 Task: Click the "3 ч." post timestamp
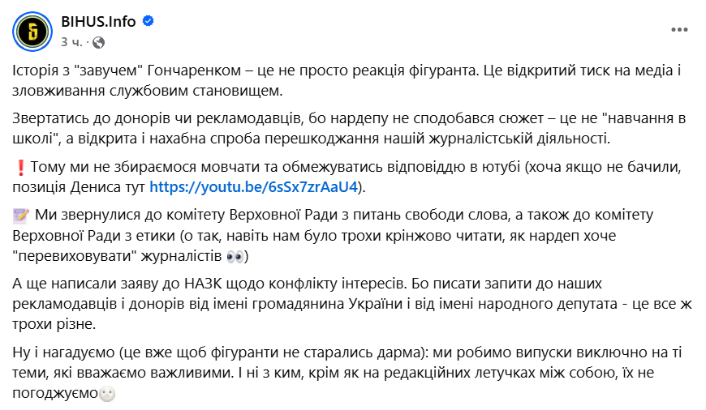(x=70, y=41)
